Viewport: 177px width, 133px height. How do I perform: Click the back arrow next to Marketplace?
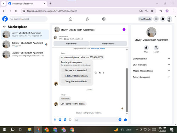click(x=4, y=27)
